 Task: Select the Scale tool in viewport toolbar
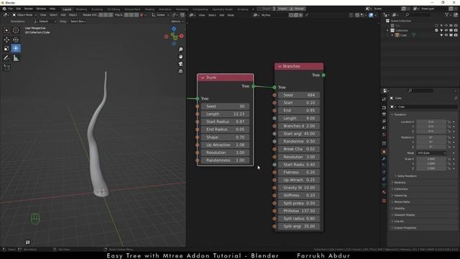[6, 48]
